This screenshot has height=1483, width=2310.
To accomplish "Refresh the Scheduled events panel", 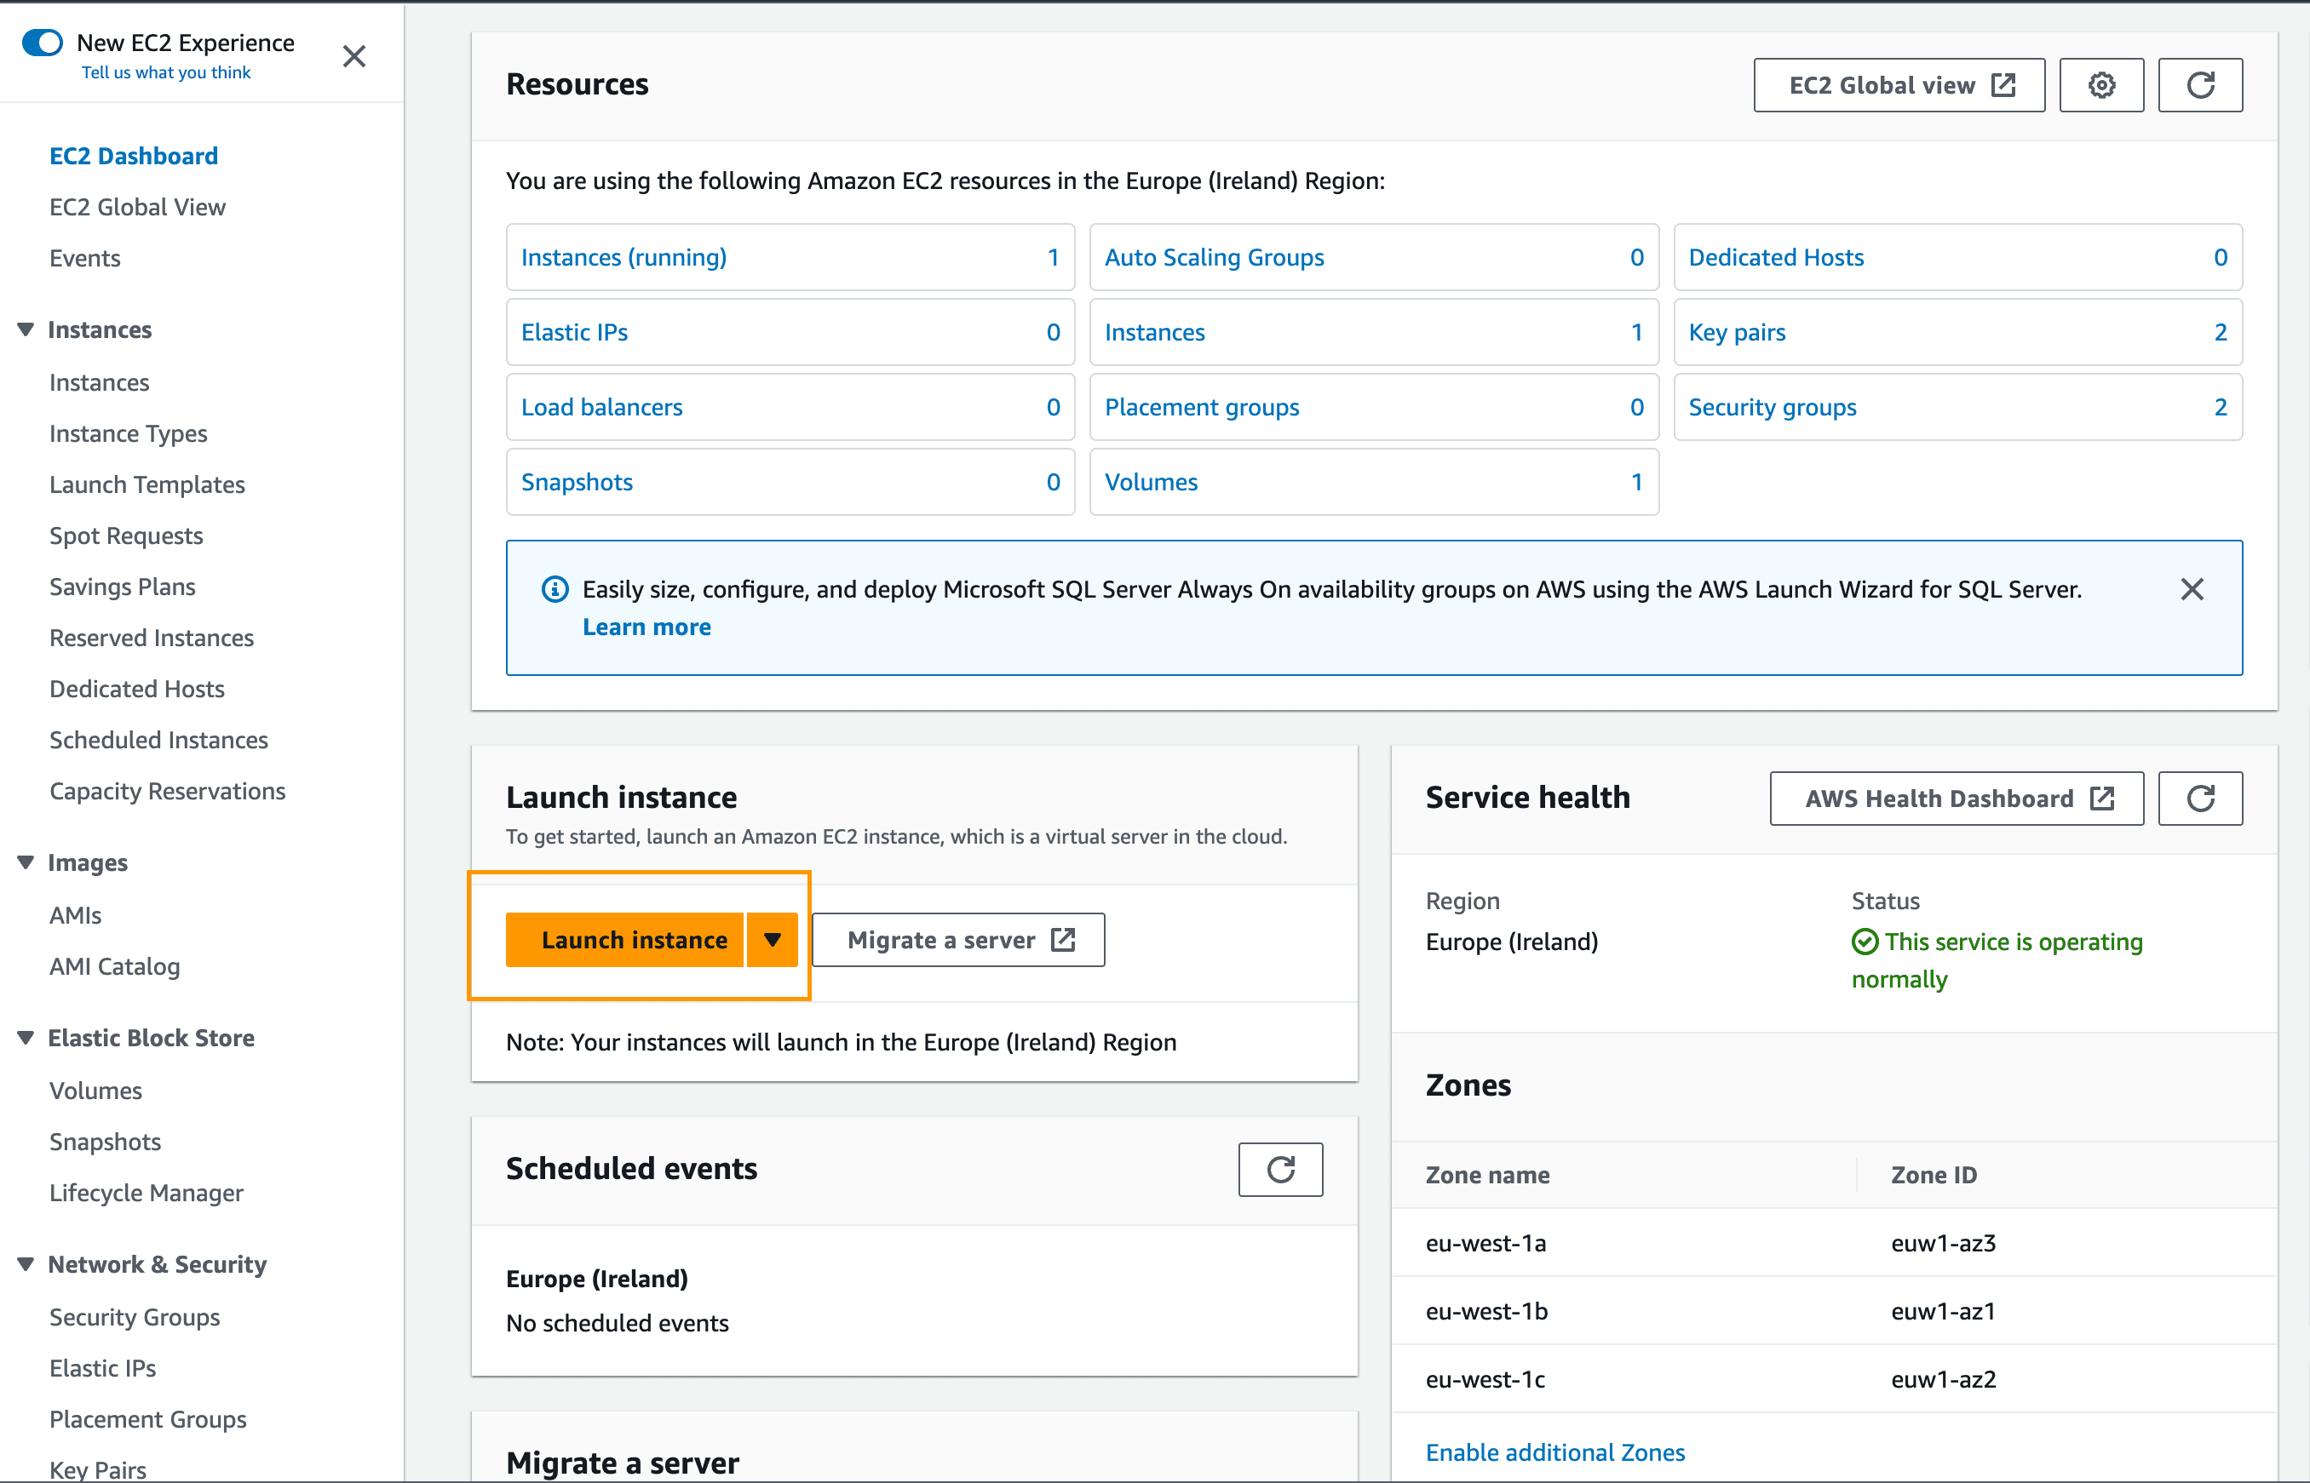I will 1280,1169.
